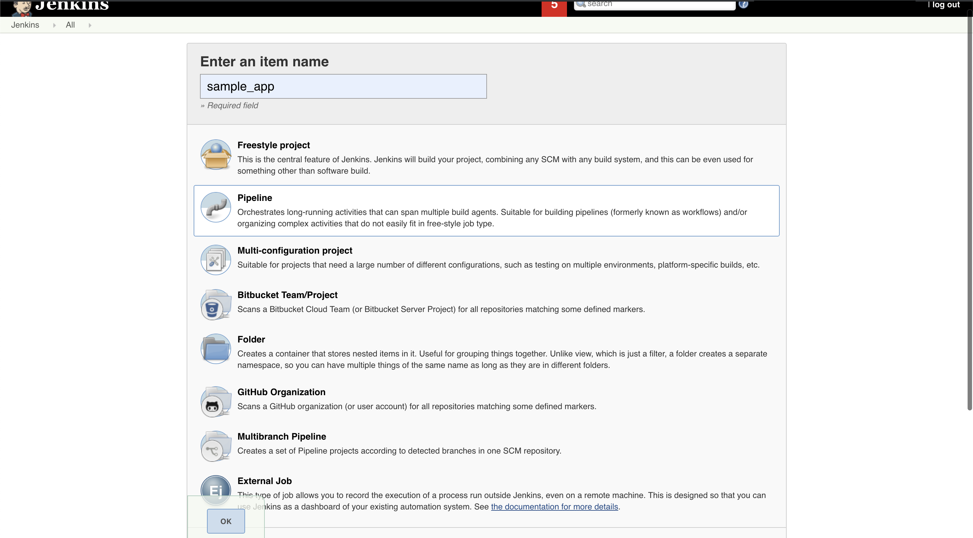The image size is (973, 538).
Task: Click the GitHub Organization description text
Action: pyautogui.click(x=417, y=406)
